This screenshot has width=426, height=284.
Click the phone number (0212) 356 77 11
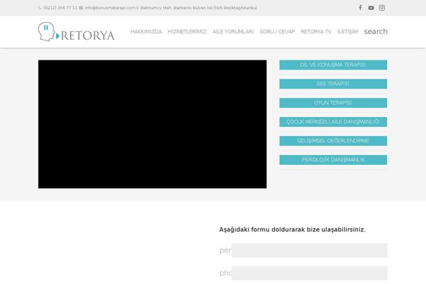[x=60, y=8]
